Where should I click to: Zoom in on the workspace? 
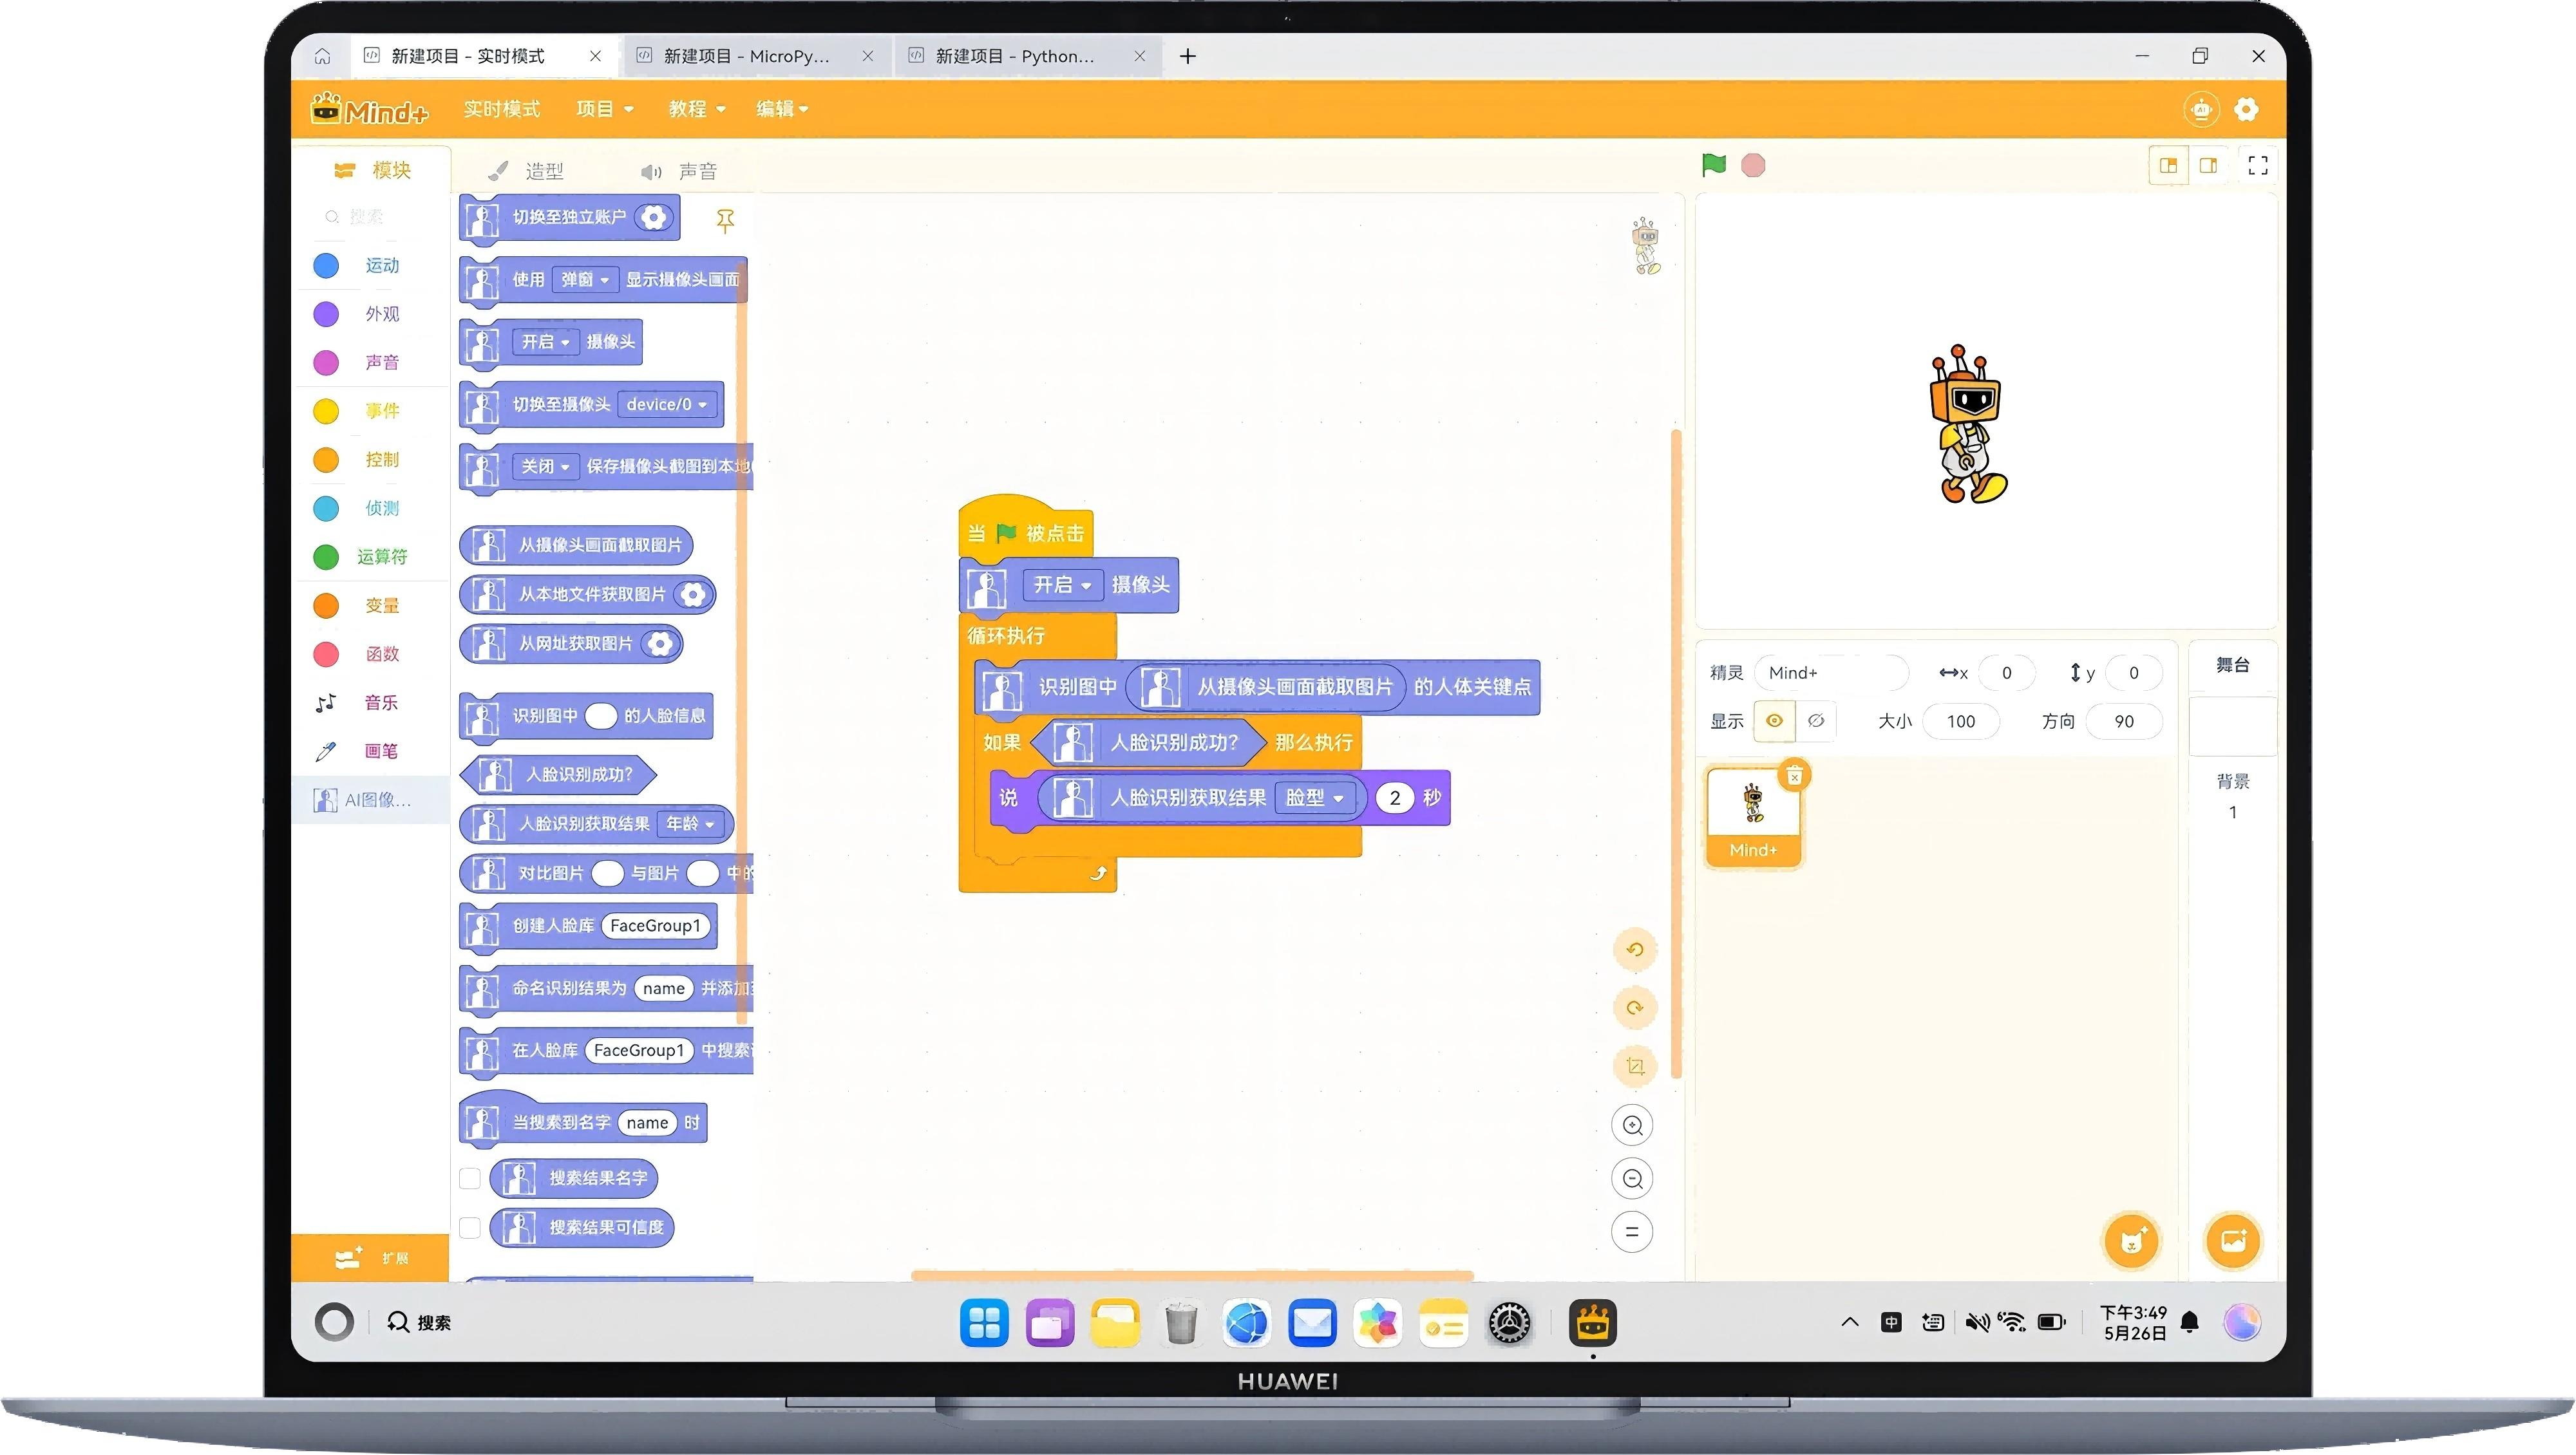[1632, 1125]
